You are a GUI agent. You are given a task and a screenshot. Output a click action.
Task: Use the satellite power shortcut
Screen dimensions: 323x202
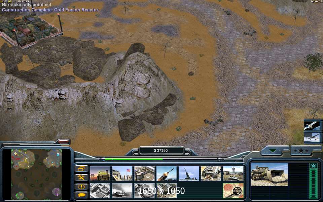tap(312, 126)
